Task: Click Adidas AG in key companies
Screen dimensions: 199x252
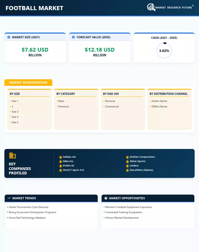Action: coord(69,157)
